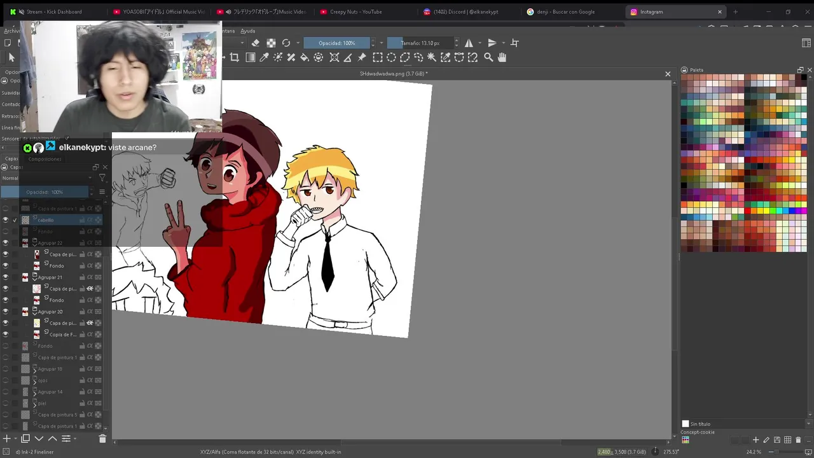The width and height of the screenshot is (814, 458).
Task: Select the Freehand Selection tool
Action: coord(418,57)
